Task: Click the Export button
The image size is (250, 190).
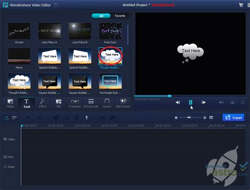Action: (x=233, y=117)
